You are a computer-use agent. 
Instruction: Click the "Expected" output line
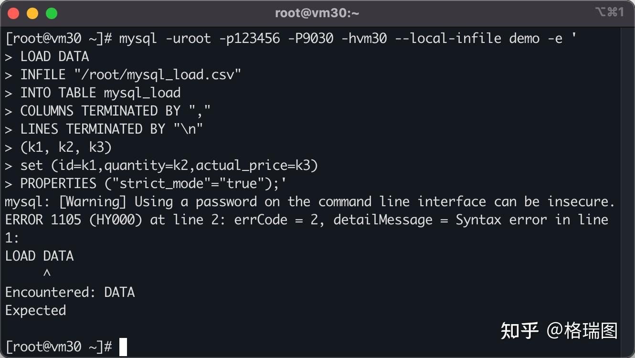[36, 310]
